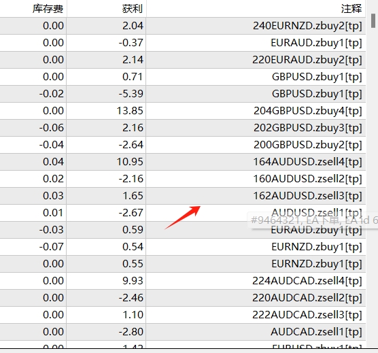This screenshot has height=353, width=378.
Task: Click comment AUDCAD.zsell1[tp]
Action: pyautogui.click(x=317, y=332)
